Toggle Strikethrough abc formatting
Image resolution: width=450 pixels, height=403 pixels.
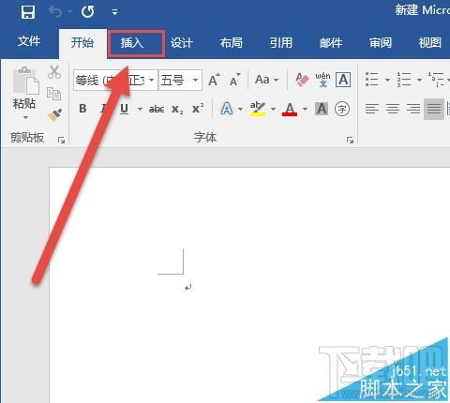tap(157, 109)
